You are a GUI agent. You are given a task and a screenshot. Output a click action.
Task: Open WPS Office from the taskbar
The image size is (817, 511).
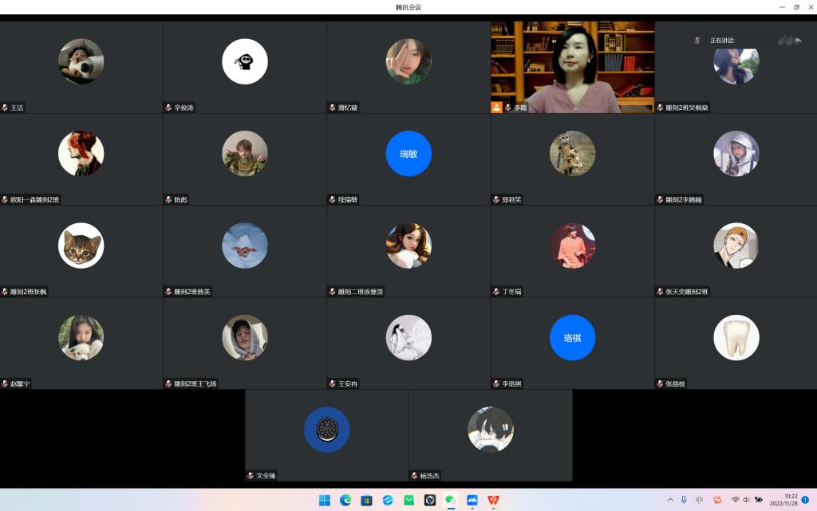(493, 500)
